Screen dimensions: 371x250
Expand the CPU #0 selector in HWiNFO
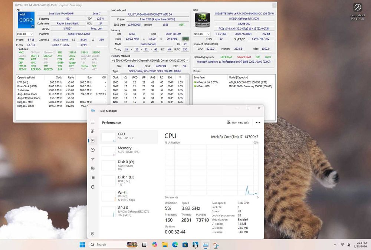(x=25, y=34)
